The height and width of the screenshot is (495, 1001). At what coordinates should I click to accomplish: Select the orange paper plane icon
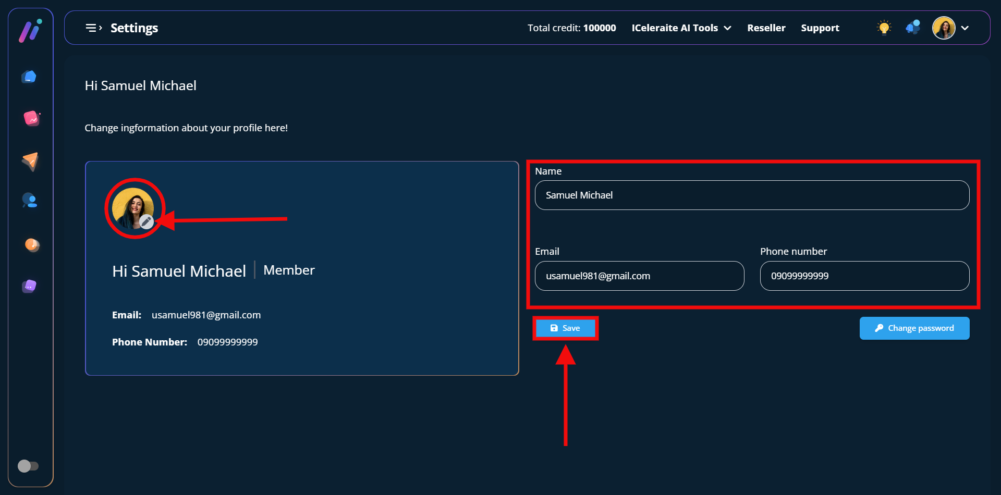(30, 161)
